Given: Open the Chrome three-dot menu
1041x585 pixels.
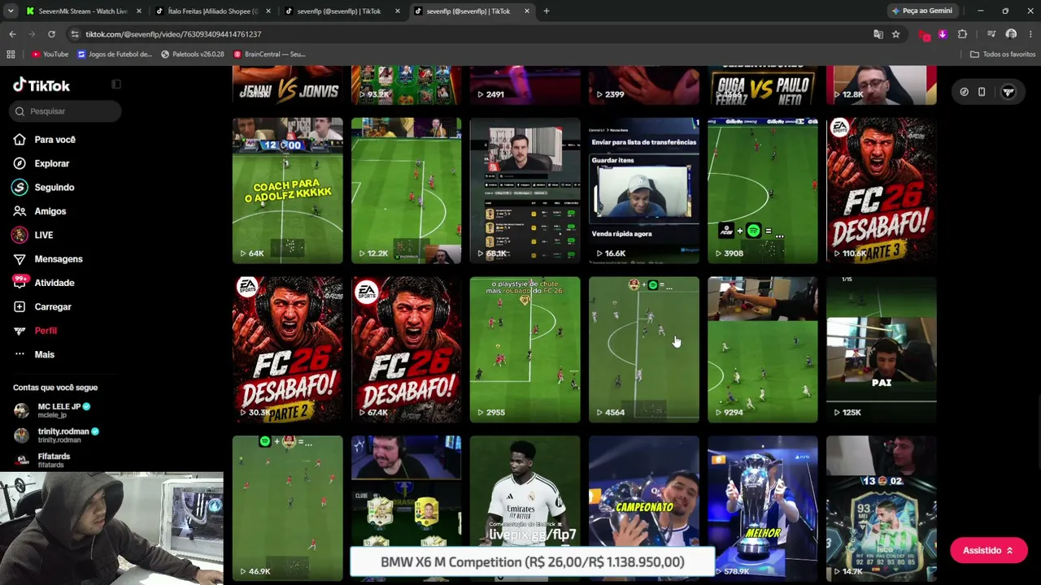Looking at the screenshot, I should (1030, 34).
